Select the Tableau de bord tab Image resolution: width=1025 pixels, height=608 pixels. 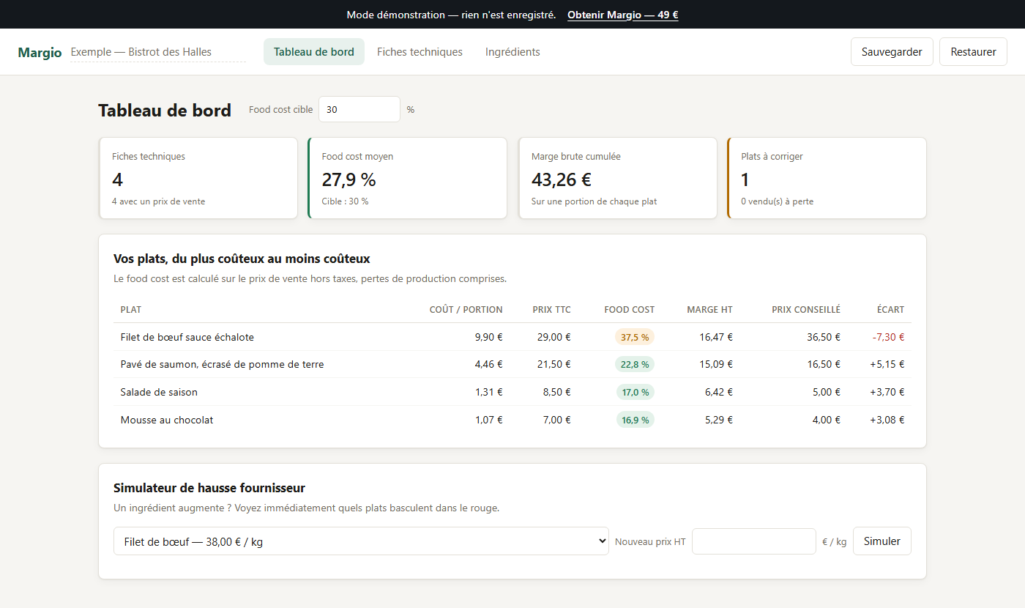point(314,52)
